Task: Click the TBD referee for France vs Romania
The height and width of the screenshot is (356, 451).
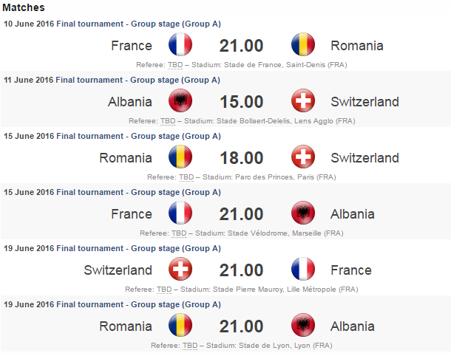Action: click(x=175, y=64)
